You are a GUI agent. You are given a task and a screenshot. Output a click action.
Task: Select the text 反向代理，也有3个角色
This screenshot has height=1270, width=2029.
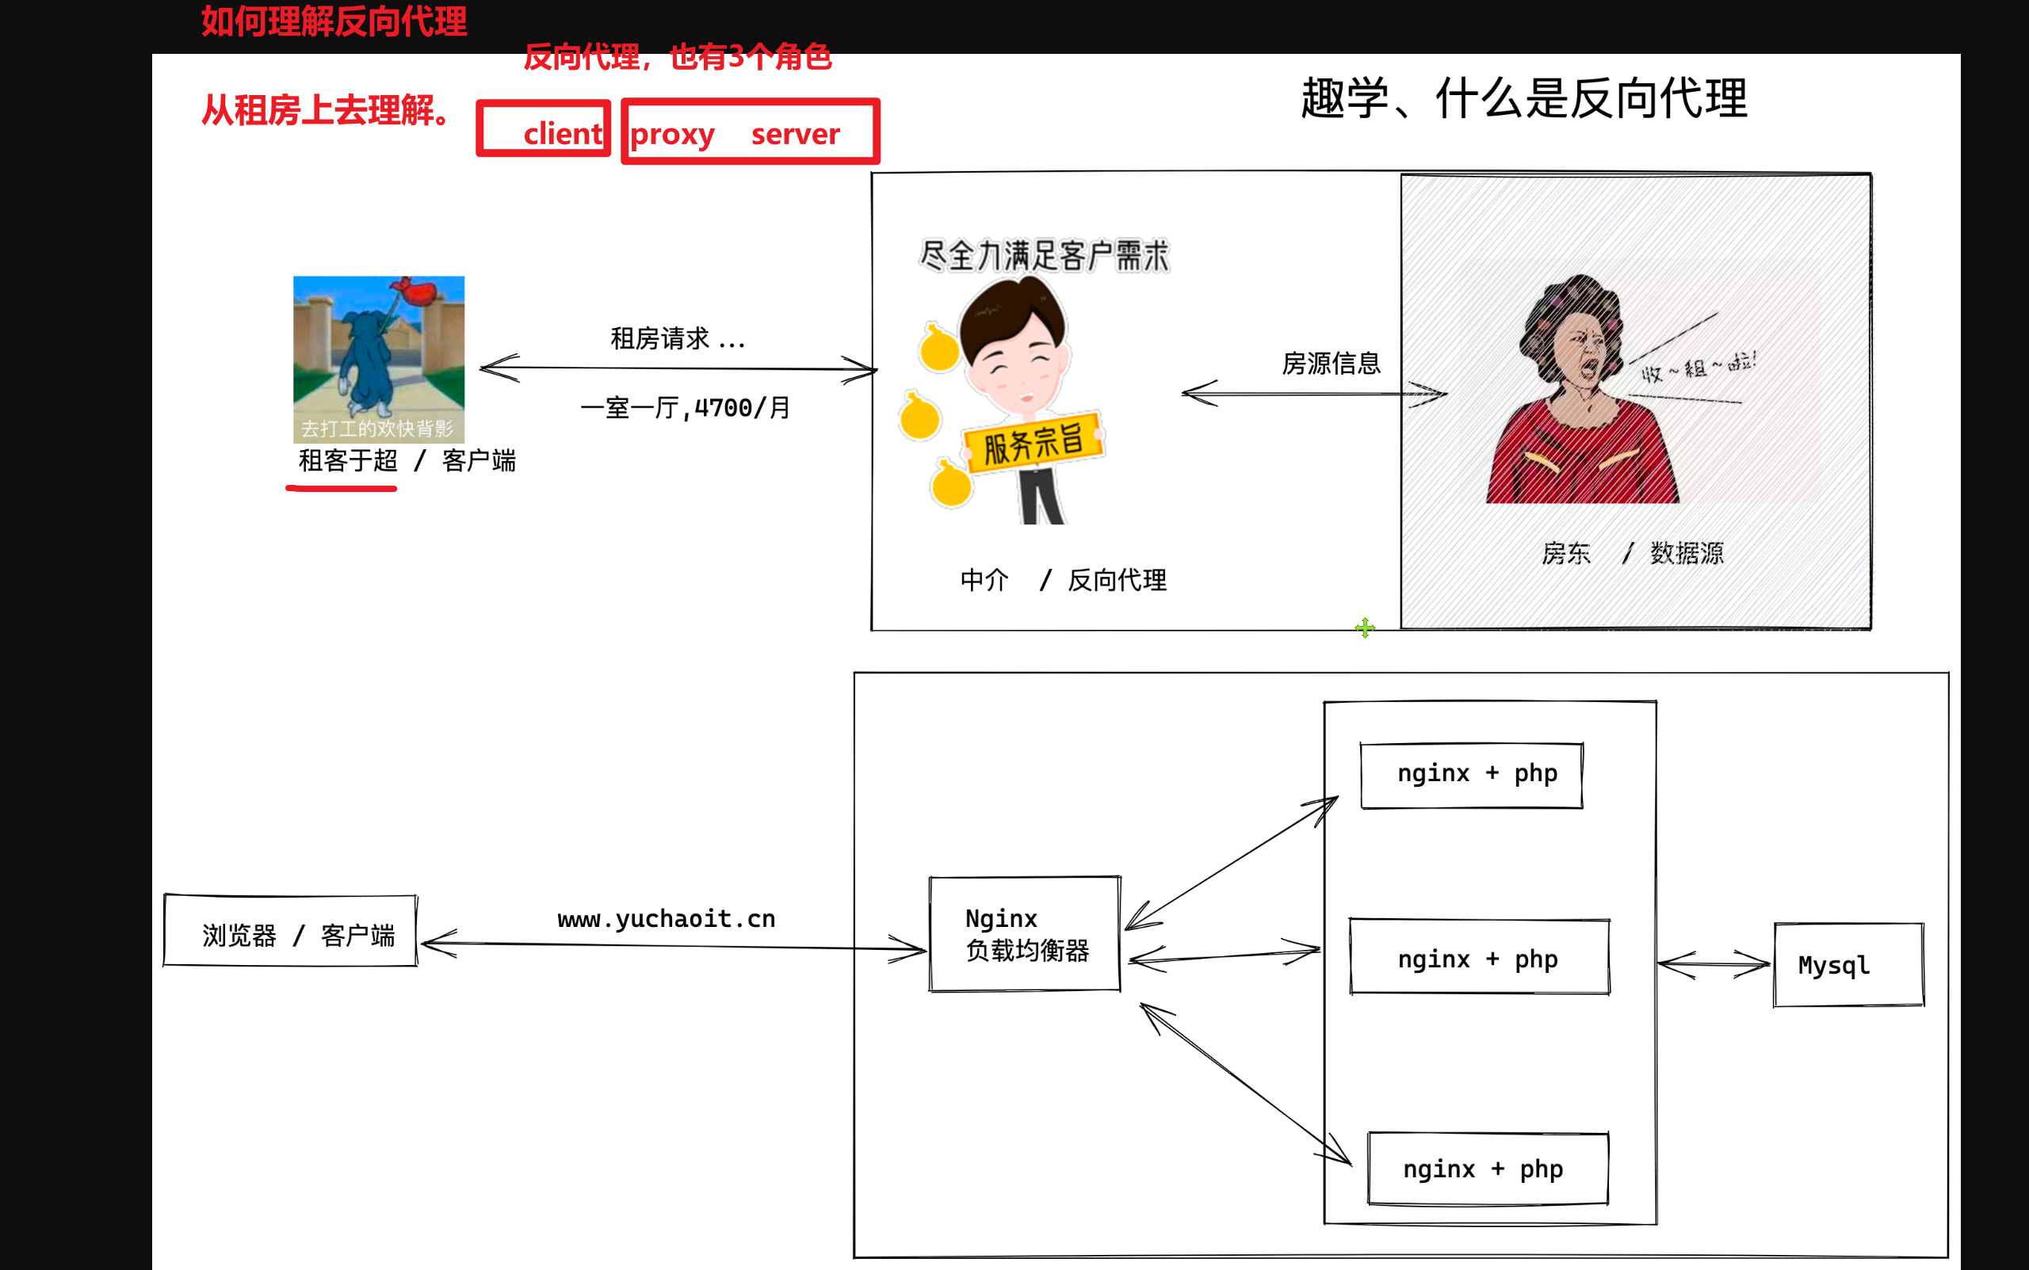pyautogui.click(x=677, y=57)
